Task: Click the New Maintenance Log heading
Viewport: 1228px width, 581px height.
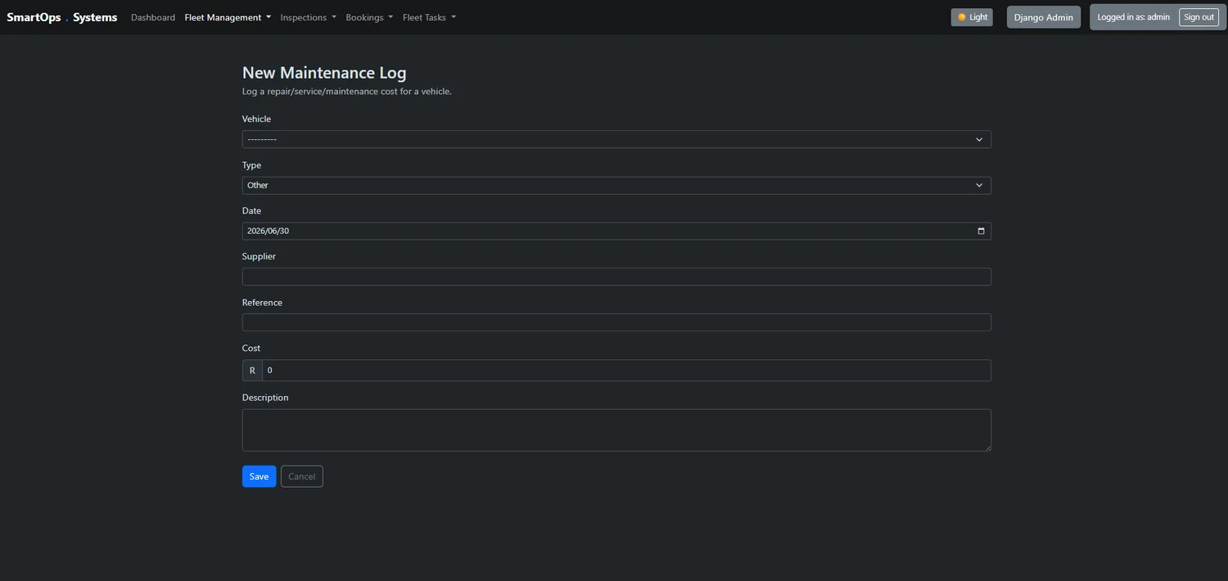Action: [324, 73]
